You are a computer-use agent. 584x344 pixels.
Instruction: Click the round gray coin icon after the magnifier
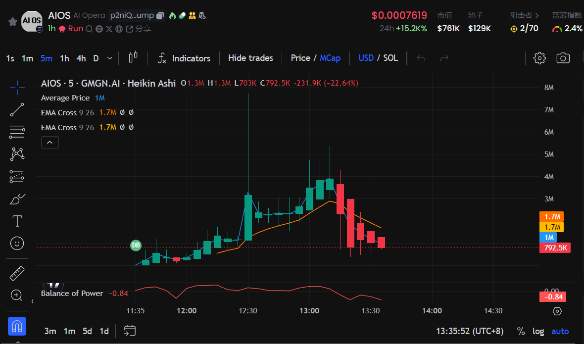[99, 29]
